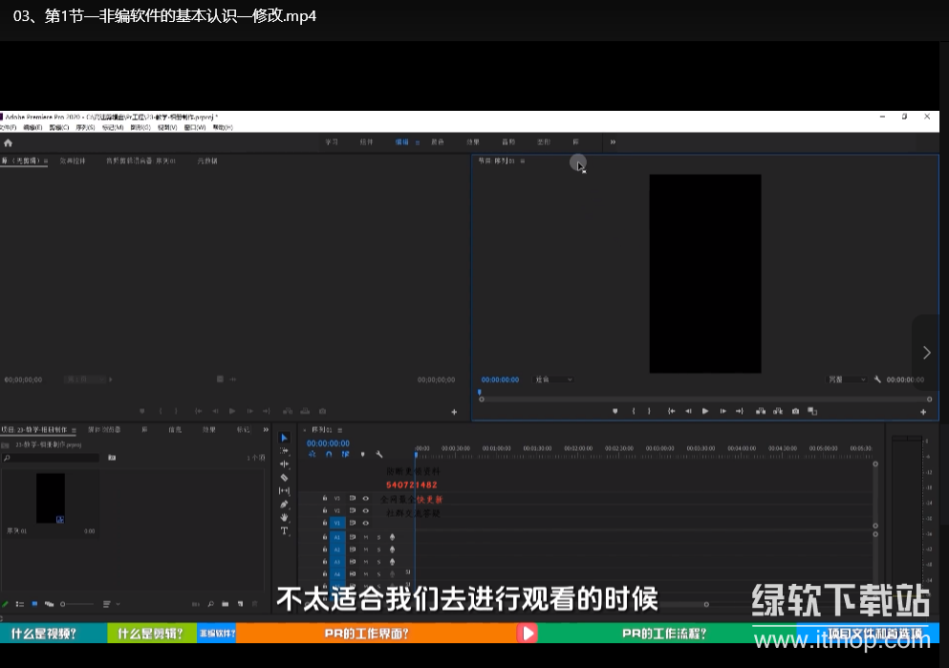Click the Lift button in Program monitor
The height and width of the screenshot is (668, 949).
pos(760,411)
